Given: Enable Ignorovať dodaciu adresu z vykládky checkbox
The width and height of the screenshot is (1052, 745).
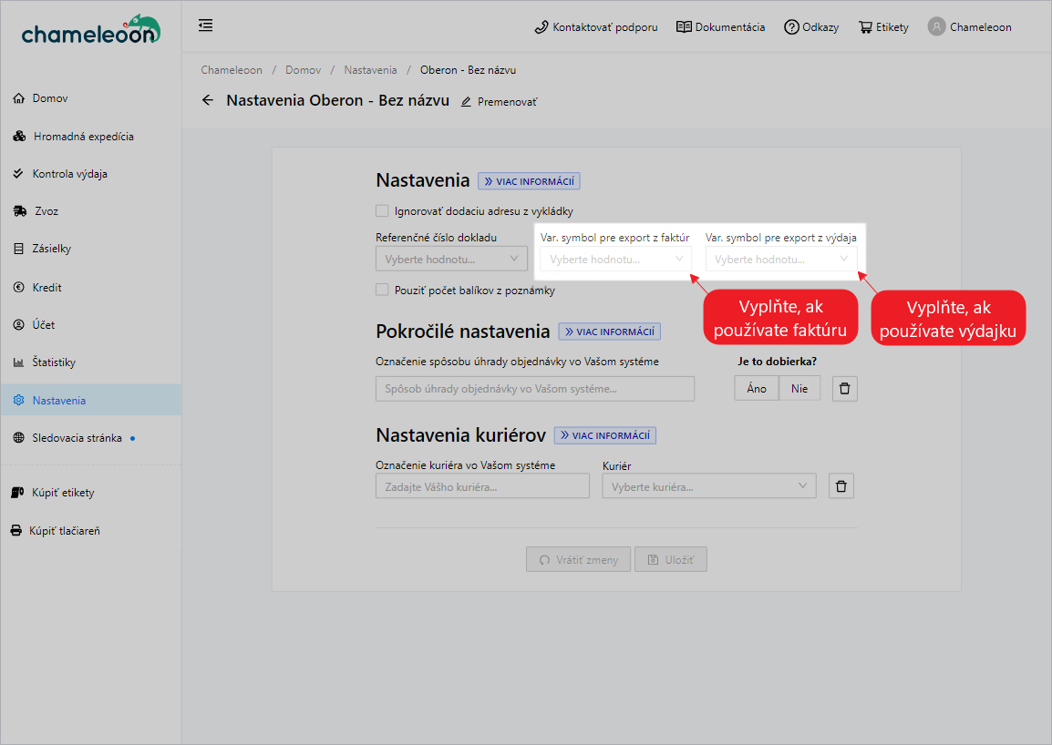Looking at the screenshot, I should 382,210.
